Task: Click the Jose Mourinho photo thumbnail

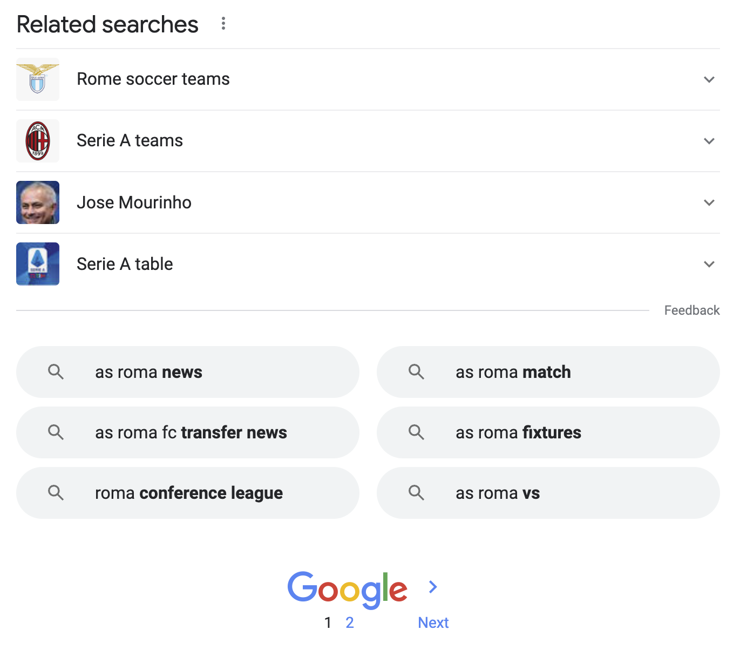Action: click(38, 202)
